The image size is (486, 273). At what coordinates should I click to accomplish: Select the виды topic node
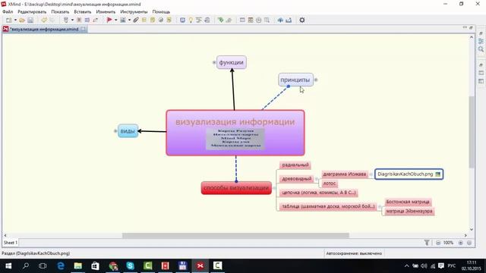128,131
